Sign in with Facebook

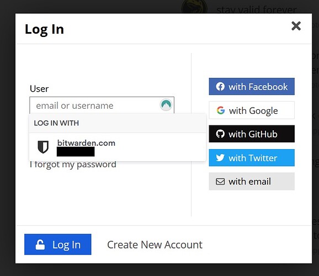coord(252,87)
